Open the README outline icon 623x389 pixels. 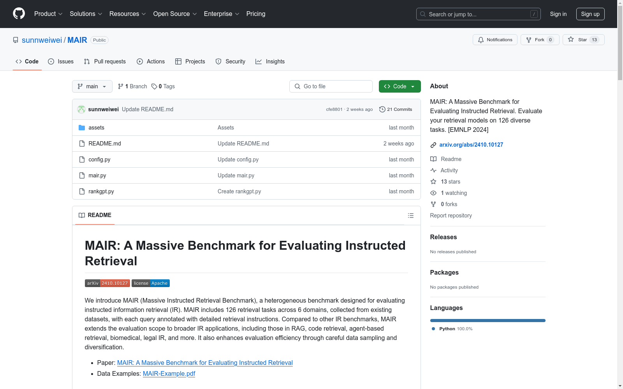coord(410,216)
